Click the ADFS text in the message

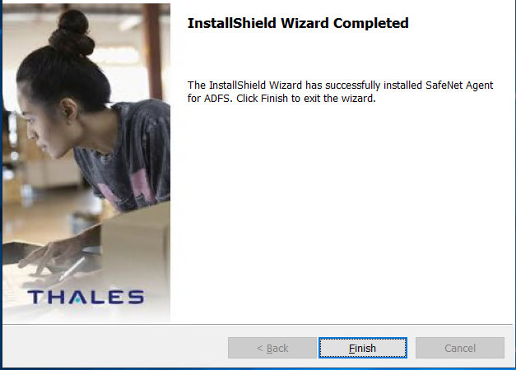pos(216,99)
